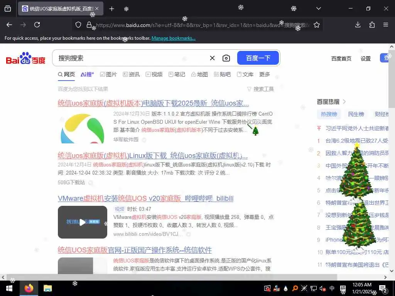This screenshot has width=395, height=296.
Task: Open the 搜索工具 filter dropdown
Action: 260,89
